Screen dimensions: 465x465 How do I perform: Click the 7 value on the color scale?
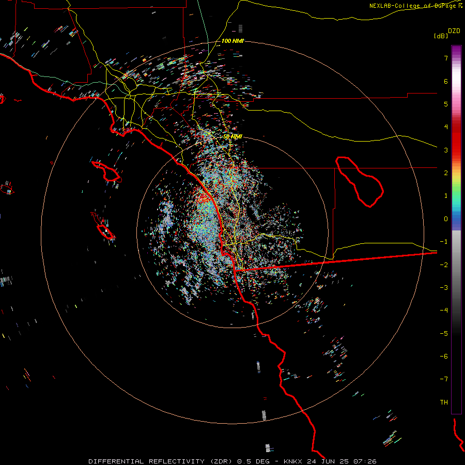[446, 58]
